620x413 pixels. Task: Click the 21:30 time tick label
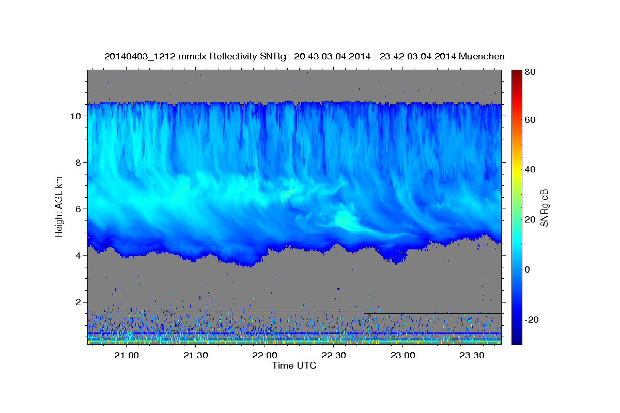[x=195, y=356]
